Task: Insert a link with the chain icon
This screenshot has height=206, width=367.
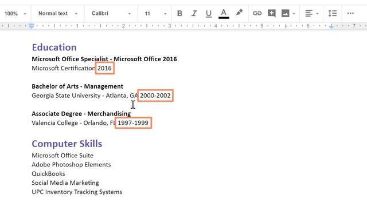Action: tap(257, 13)
